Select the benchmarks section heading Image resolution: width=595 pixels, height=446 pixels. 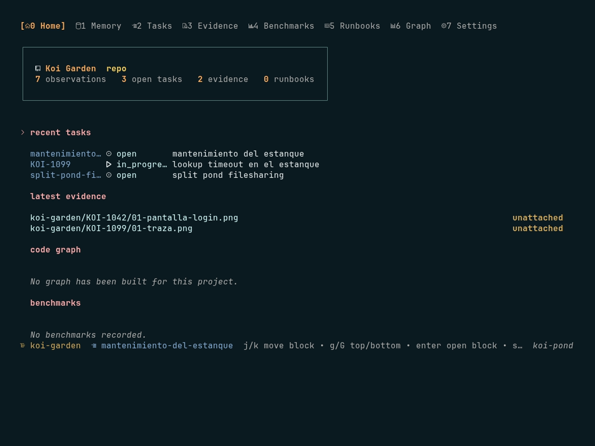coord(56,303)
